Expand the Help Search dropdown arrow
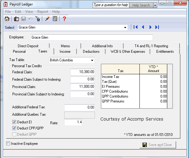The width and height of the screenshot is (189, 158). (x=155, y=5)
